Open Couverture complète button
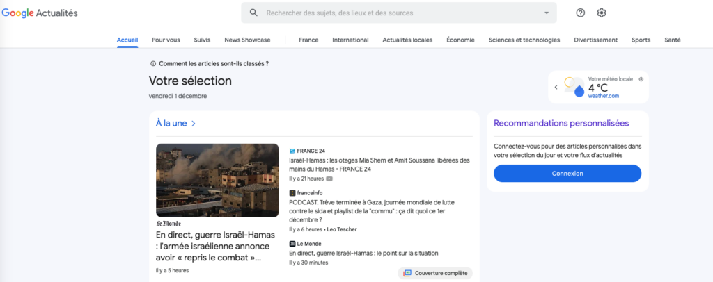Screen dimensions: 713x282 435,273
